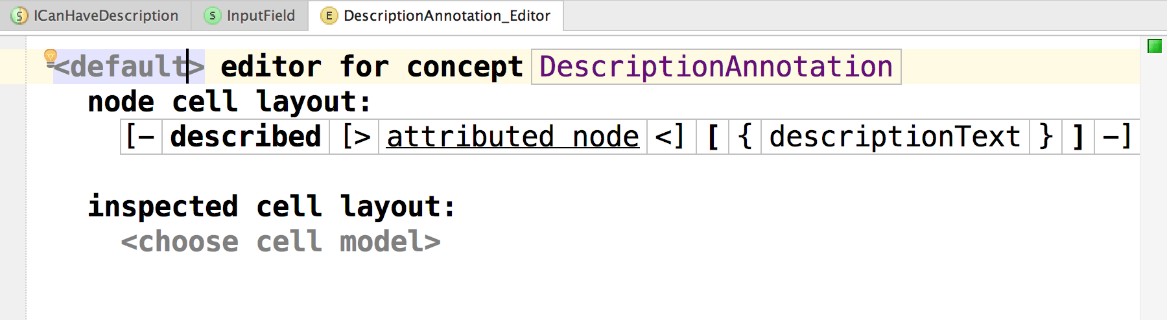The height and width of the screenshot is (320, 1167).
Task: Switch to the ICanHaveDescription tab
Action: pyautogui.click(x=105, y=16)
